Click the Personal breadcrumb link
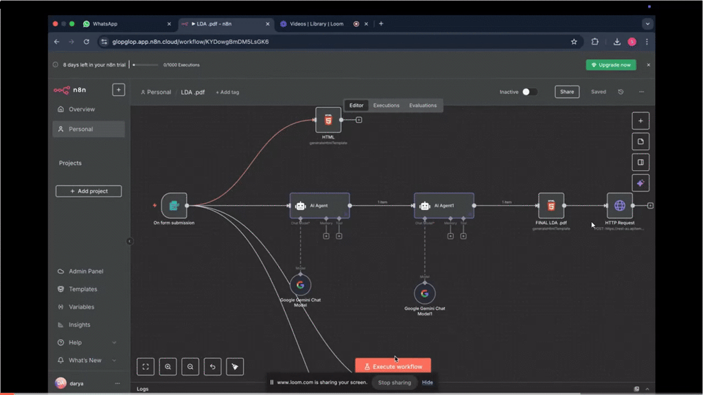The width and height of the screenshot is (703, 395). click(156, 93)
